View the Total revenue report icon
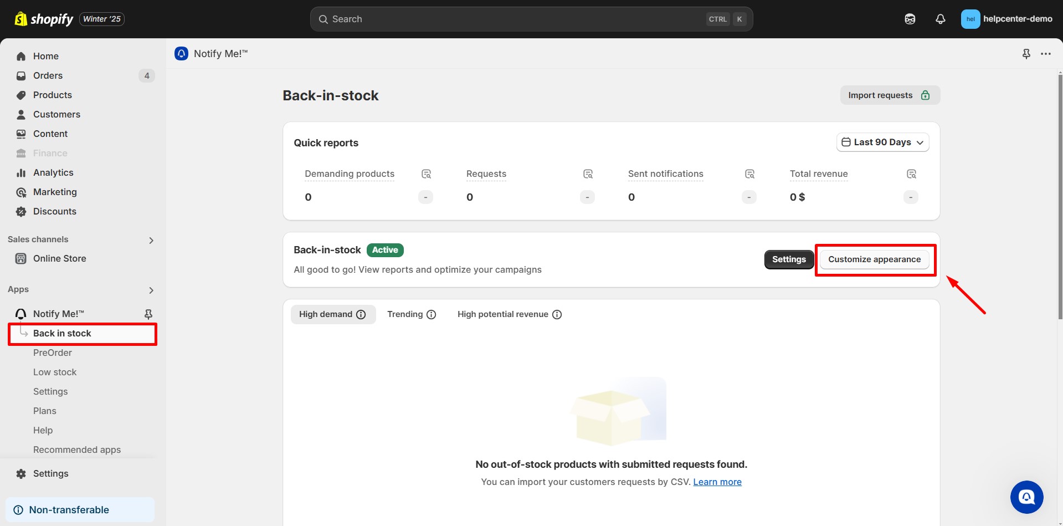The image size is (1063, 526). click(x=911, y=174)
